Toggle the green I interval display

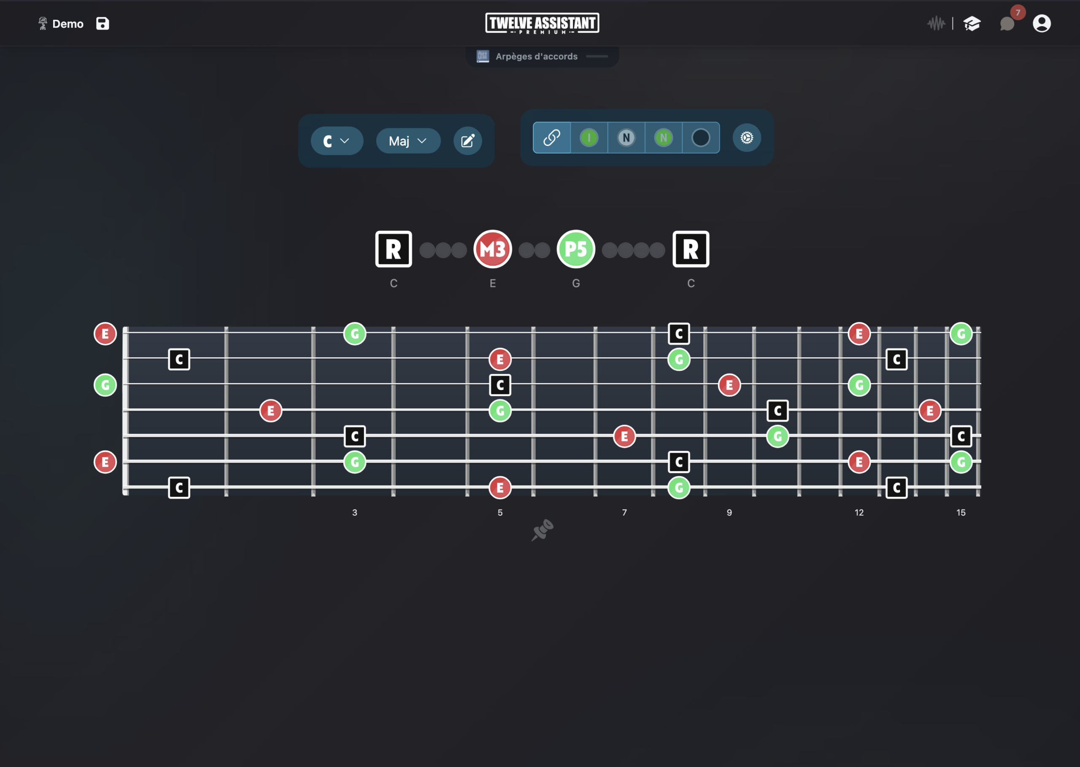589,138
